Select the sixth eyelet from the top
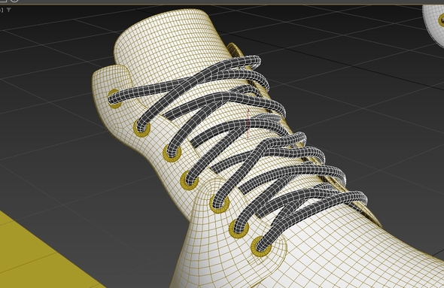The image size is (444, 288). [x=239, y=228]
